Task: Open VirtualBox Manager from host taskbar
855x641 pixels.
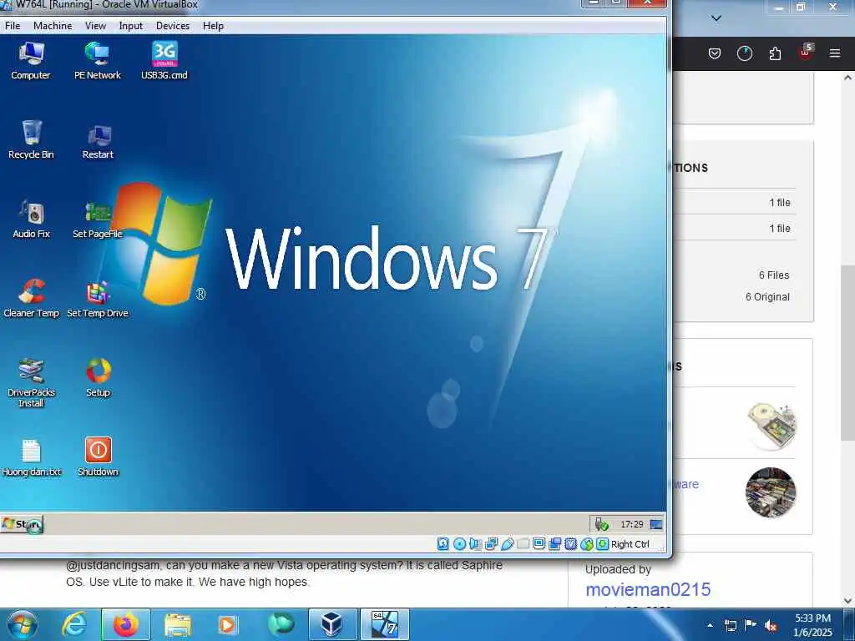Action: [x=332, y=624]
